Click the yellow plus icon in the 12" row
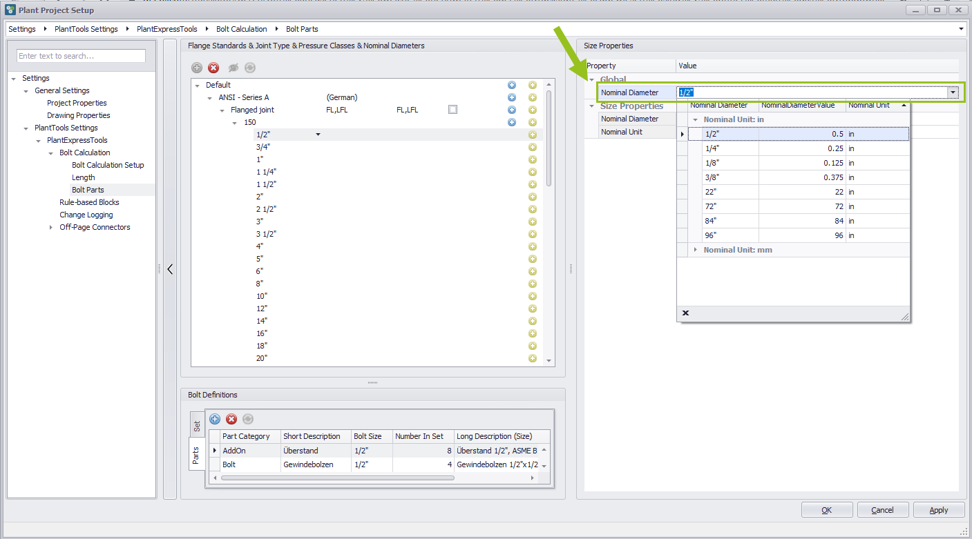Viewport: 972px width, 539px height. [x=533, y=308]
